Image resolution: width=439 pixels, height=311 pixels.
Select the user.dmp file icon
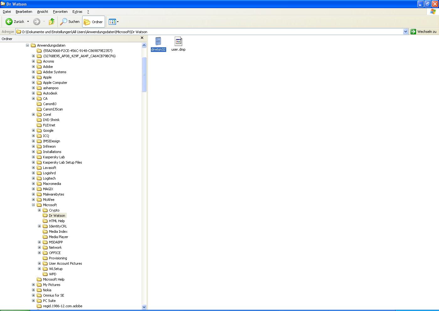pyautogui.click(x=178, y=42)
